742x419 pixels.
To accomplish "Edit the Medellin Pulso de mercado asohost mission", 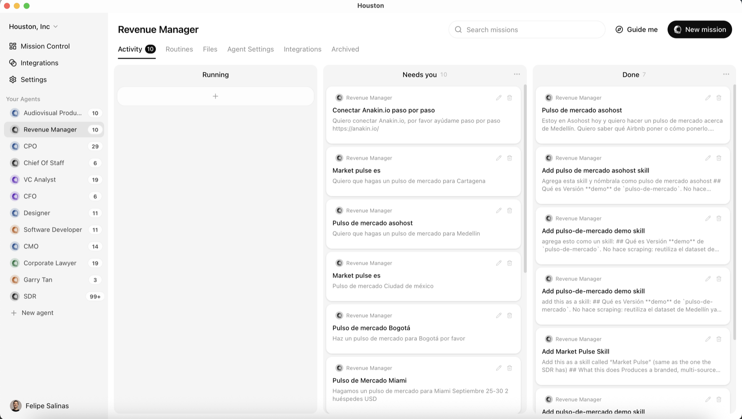I will [499, 210].
